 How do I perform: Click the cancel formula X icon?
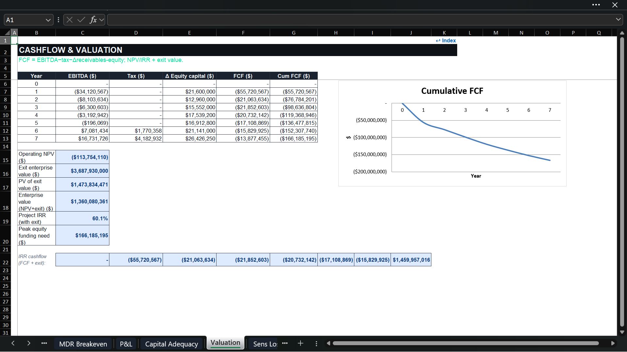tap(70, 20)
